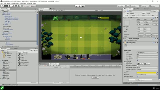Click the prefab Apply button
This screenshot has width=160, height=90.
click(x=153, y=15)
